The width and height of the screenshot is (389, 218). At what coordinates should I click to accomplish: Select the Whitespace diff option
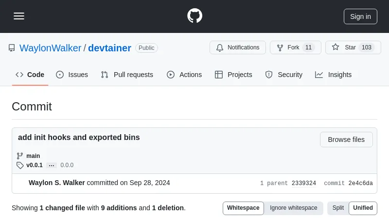pyautogui.click(x=243, y=208)
